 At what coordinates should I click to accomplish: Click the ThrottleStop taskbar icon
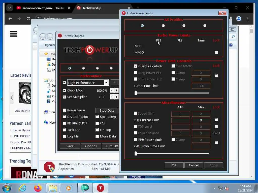tap(100, 188)
